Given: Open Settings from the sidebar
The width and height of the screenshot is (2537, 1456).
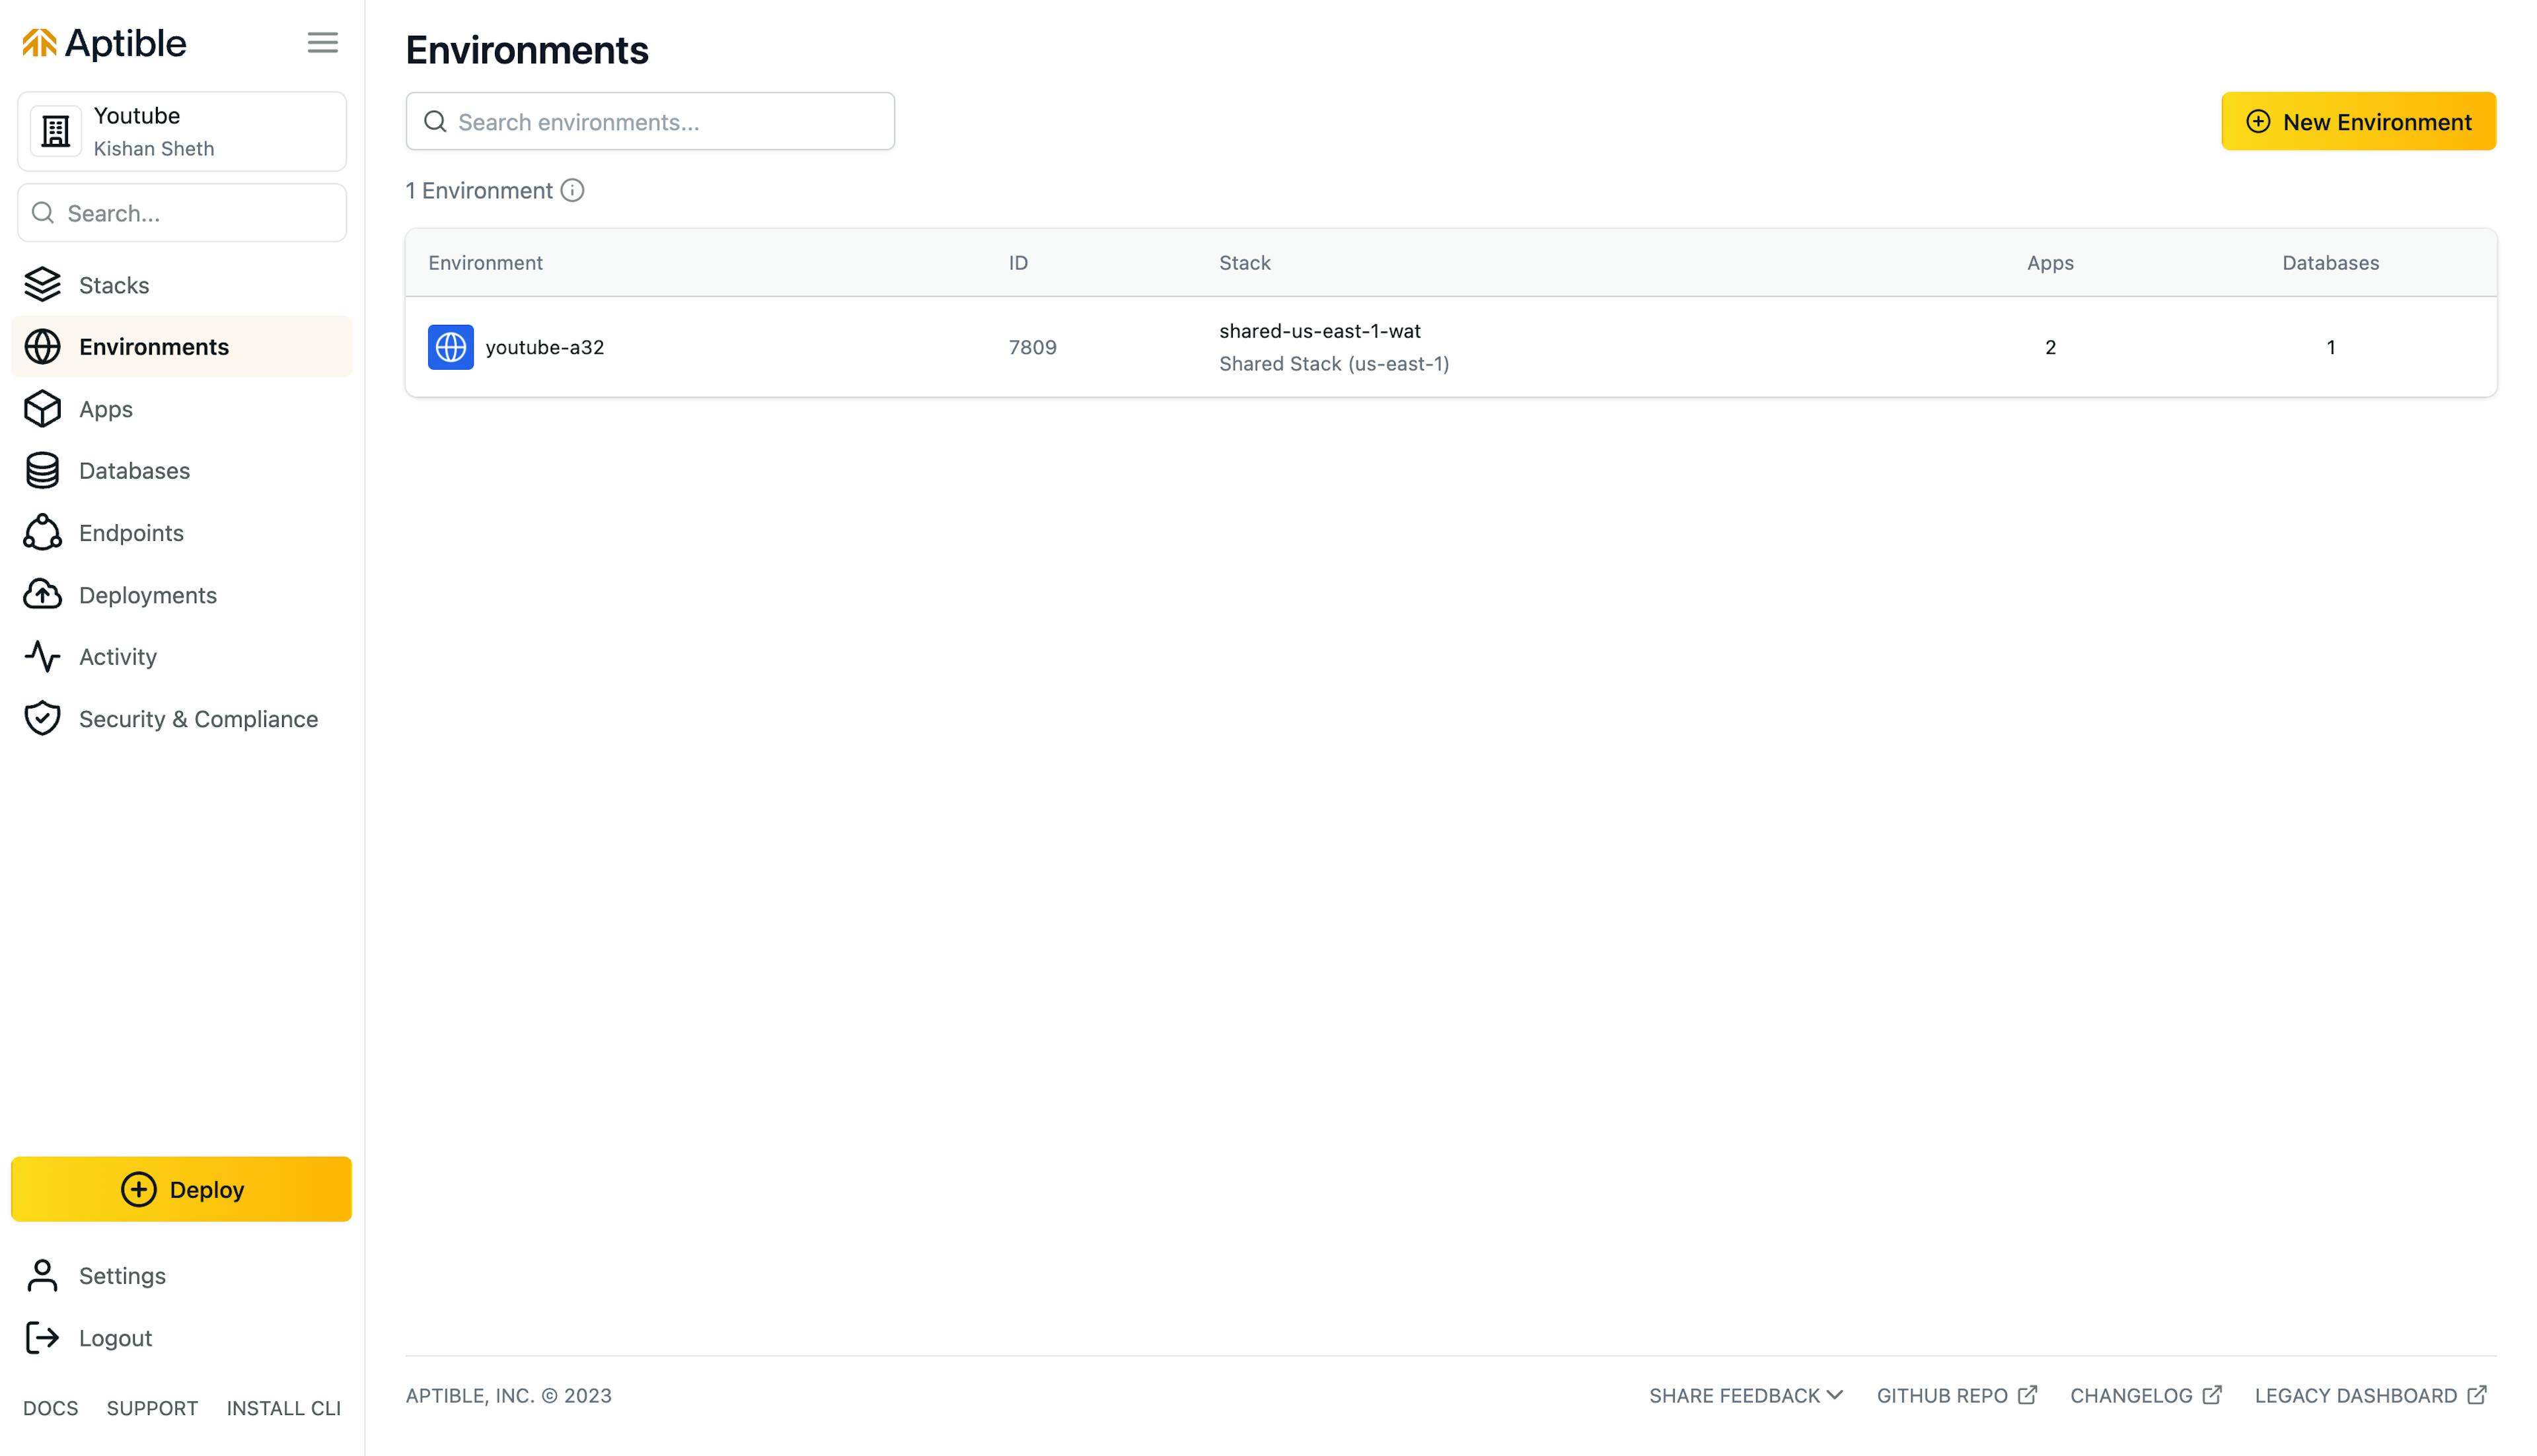Looking at the screenshot, I should click(122, 1276).
